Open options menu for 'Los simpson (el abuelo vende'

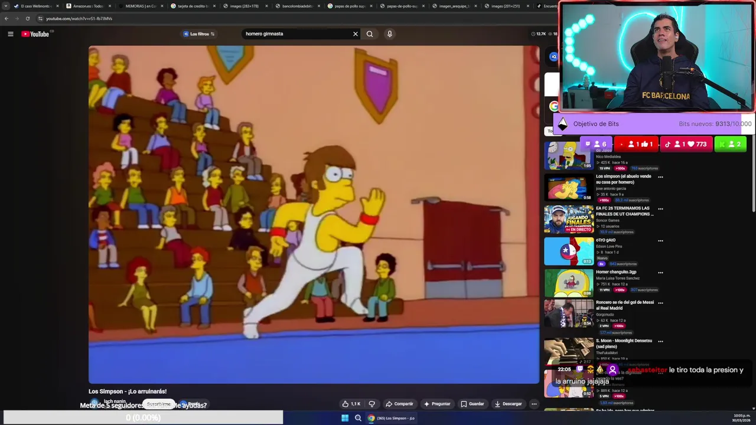[x=660, y=176]
